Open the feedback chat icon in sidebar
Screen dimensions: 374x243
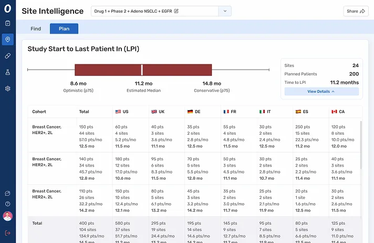coord(7,193)
